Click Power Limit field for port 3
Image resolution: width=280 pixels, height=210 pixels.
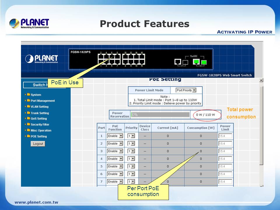pos(225,151)
